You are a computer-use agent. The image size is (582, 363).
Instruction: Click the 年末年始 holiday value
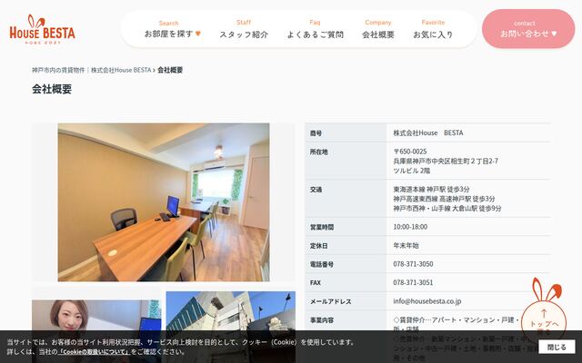click(x=406, y=246)
